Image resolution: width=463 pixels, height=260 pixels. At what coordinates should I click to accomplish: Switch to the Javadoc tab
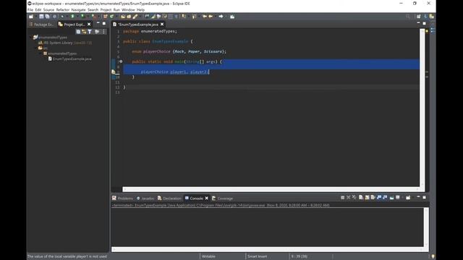pyautogui.click(x=145, y=199)
